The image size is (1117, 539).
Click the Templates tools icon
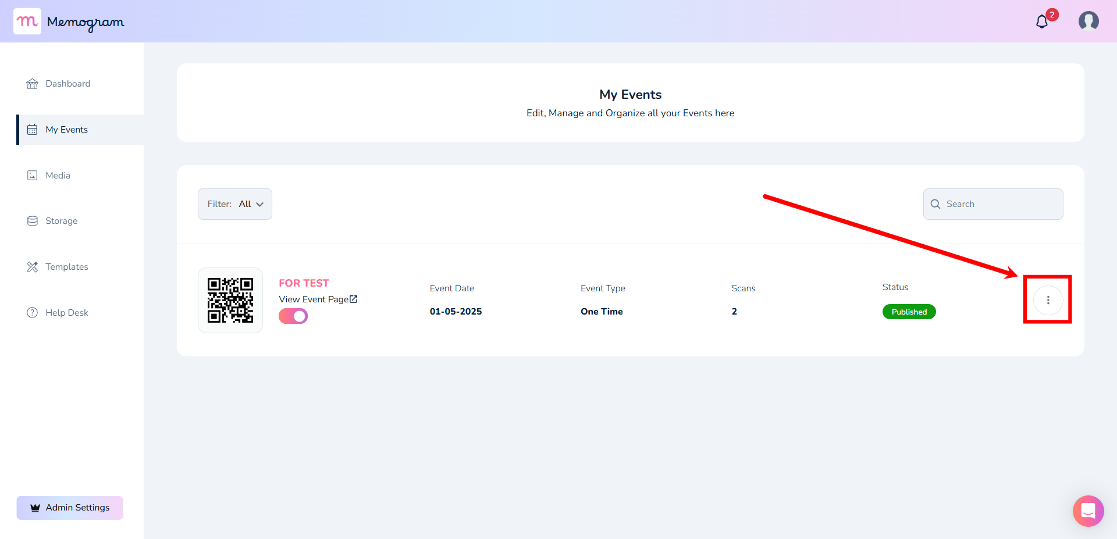coord(33,267)
